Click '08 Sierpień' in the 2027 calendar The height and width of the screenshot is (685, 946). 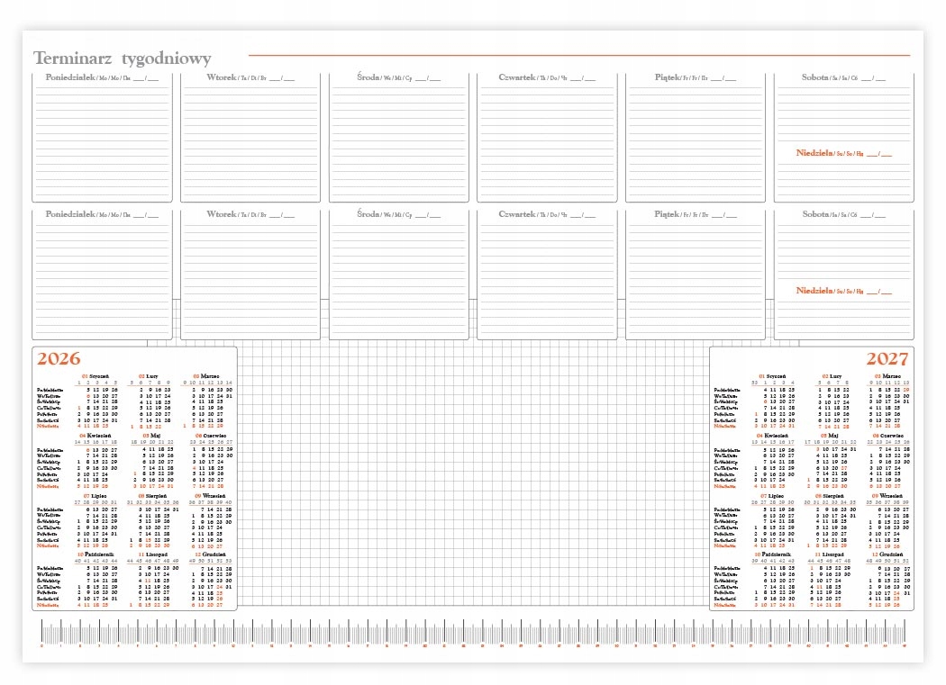point(830,496)
